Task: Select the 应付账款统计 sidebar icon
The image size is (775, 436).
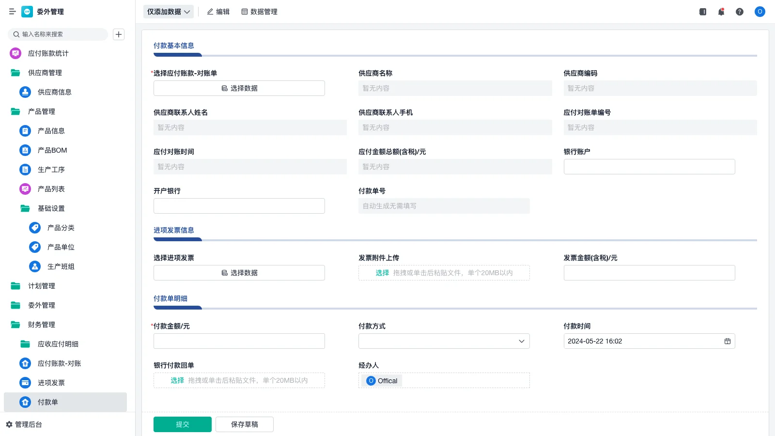Action: 15,53
